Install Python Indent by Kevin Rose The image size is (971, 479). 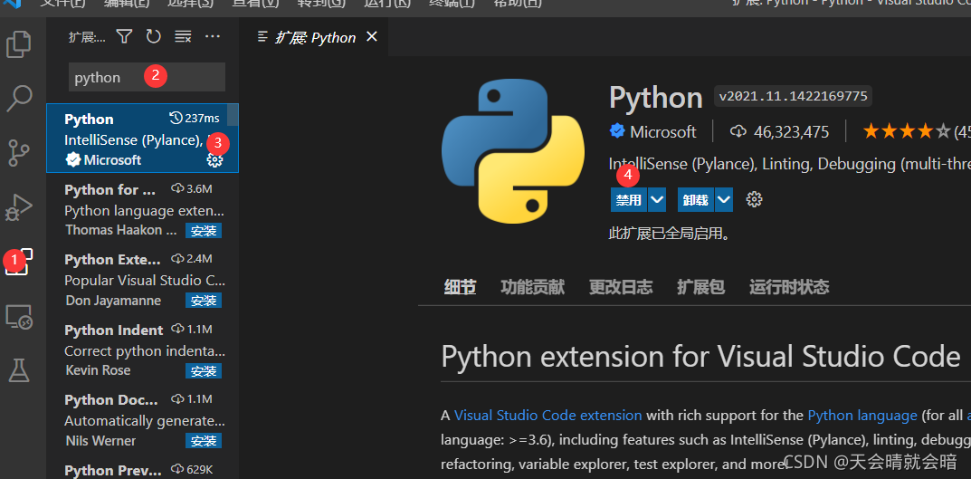pyautogui.click(x=203, y=370)
